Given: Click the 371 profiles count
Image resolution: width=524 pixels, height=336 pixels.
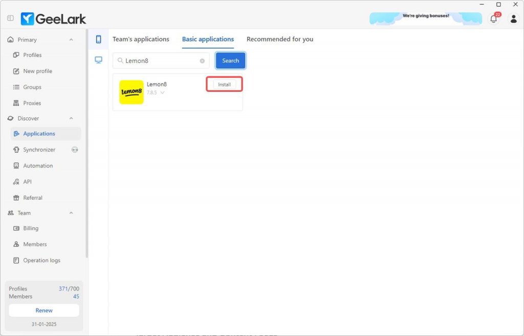Looking at the screenshot, I should [x=63, y=289].
